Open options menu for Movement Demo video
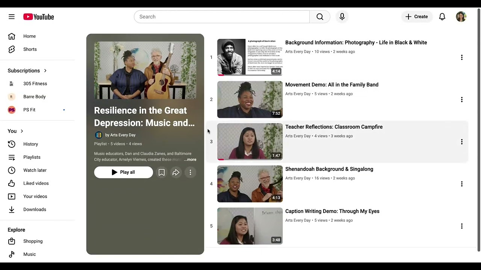Viewport: 481px width, 270px height. (462, 99)
